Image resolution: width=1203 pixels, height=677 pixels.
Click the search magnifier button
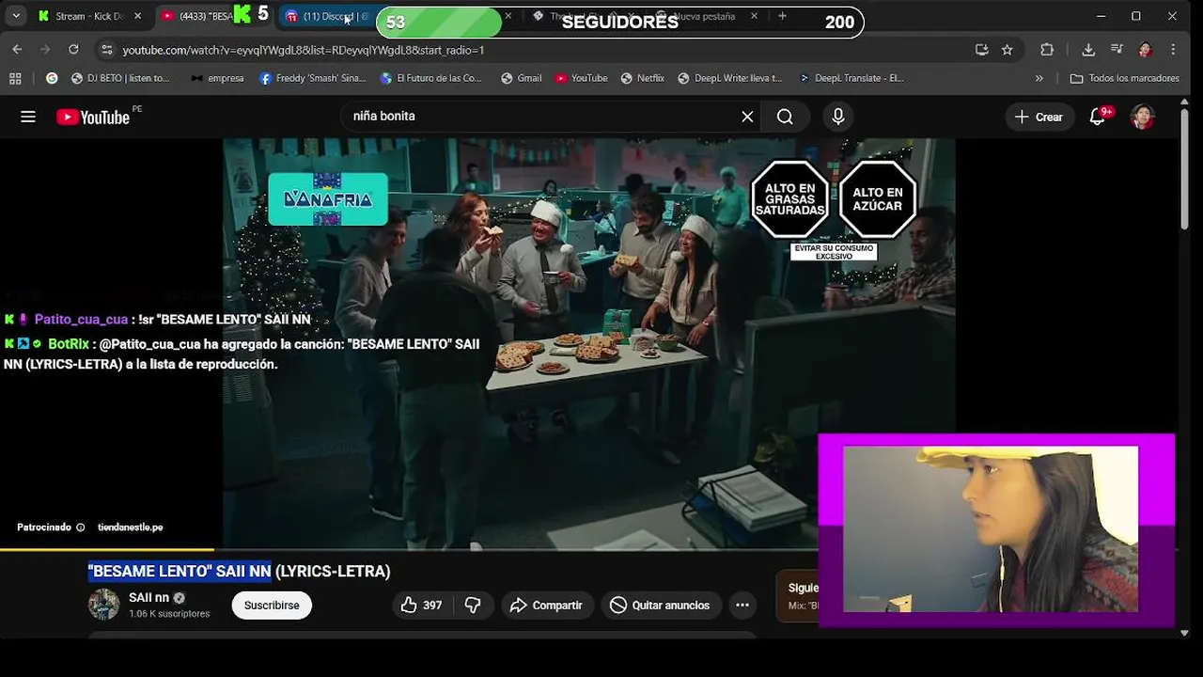coord(785,117)
